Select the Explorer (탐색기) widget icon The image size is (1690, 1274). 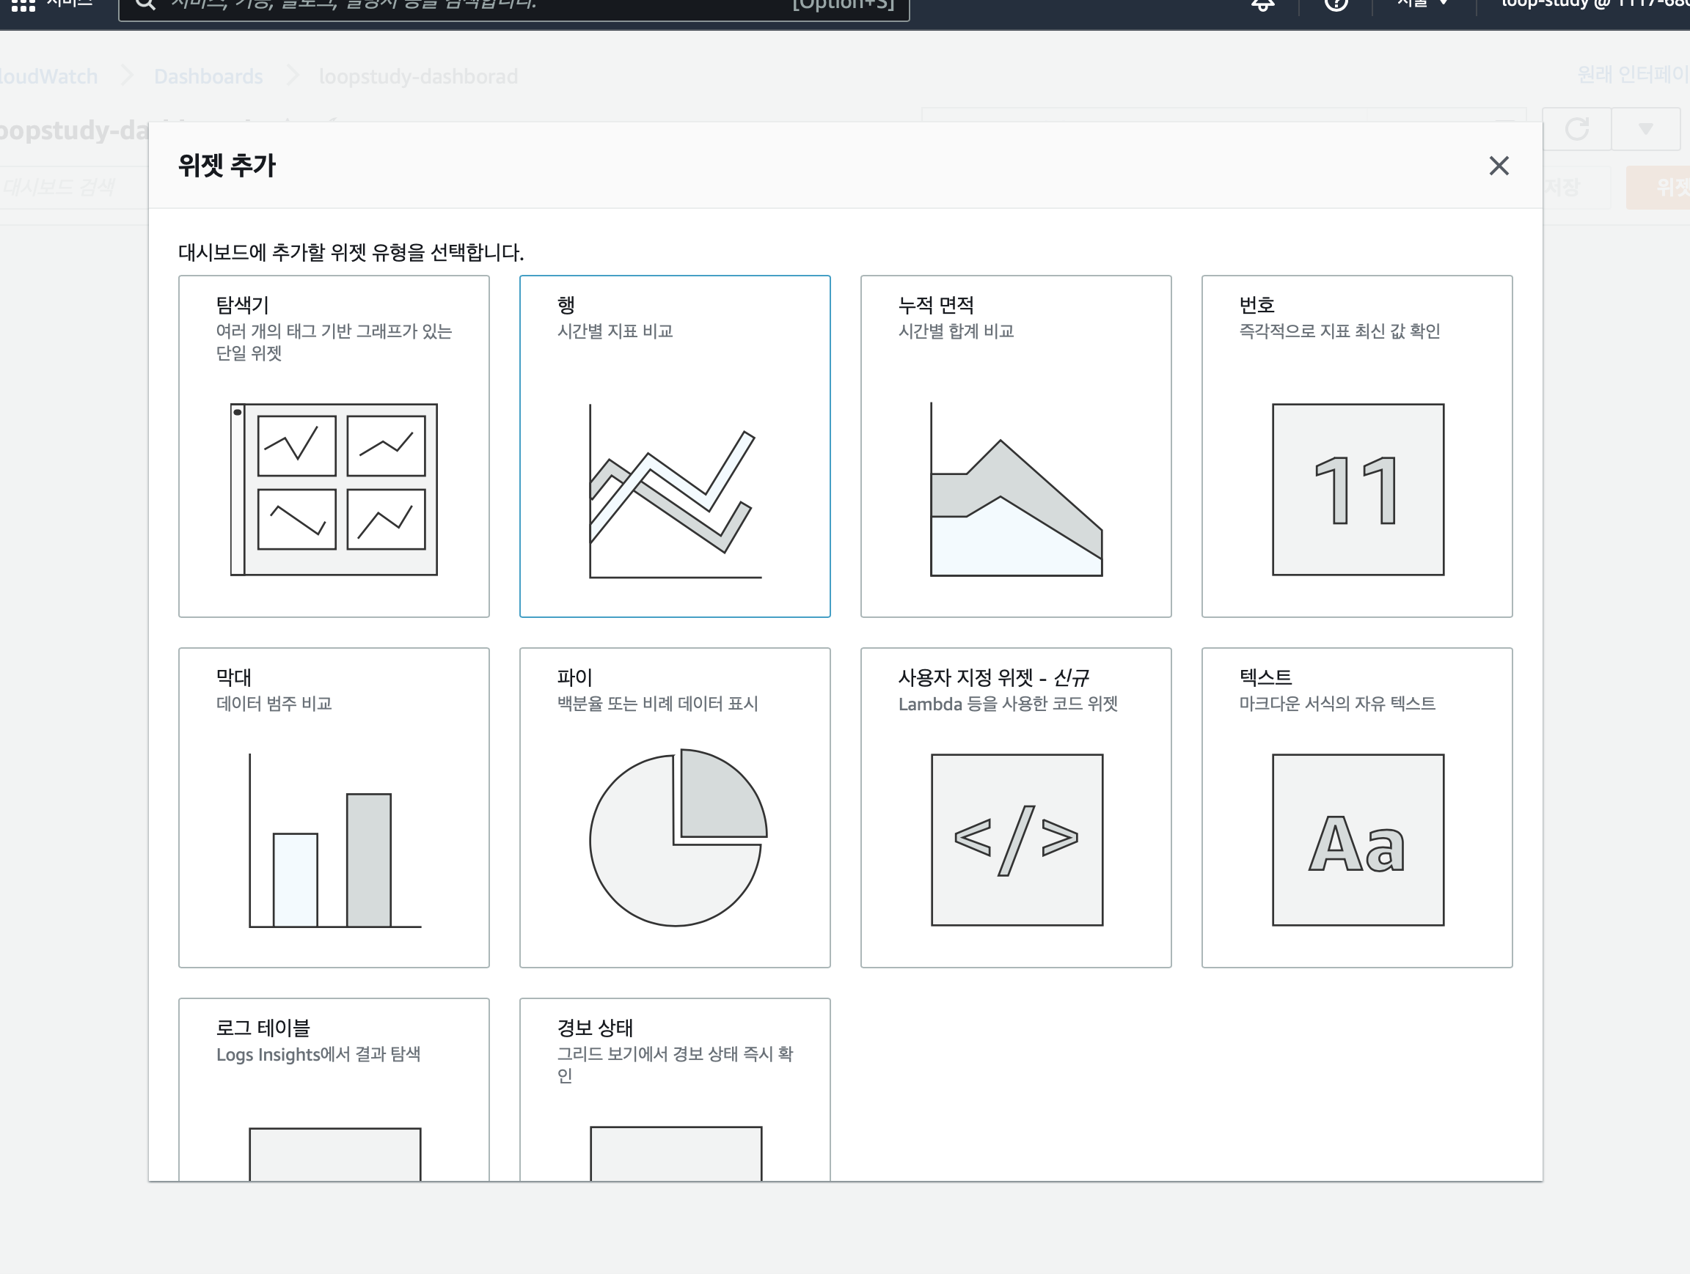pyautogui.click(x=334, y=488)
